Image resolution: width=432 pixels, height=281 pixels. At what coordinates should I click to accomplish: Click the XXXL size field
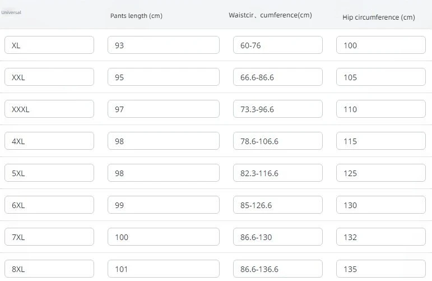[x=49, y=109]
